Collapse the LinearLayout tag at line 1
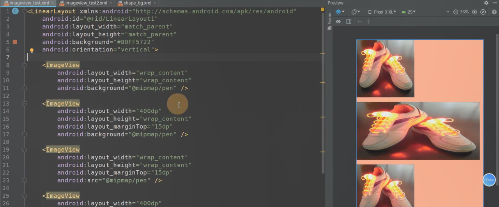 tap(24, 11)
